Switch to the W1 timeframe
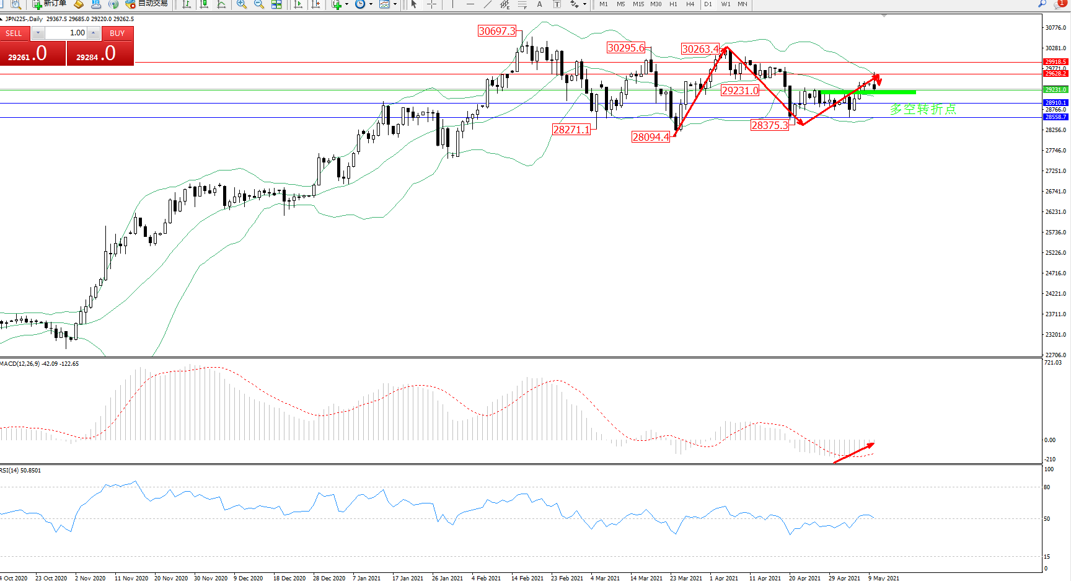The image size is (1071, 581). pos(725,4)
